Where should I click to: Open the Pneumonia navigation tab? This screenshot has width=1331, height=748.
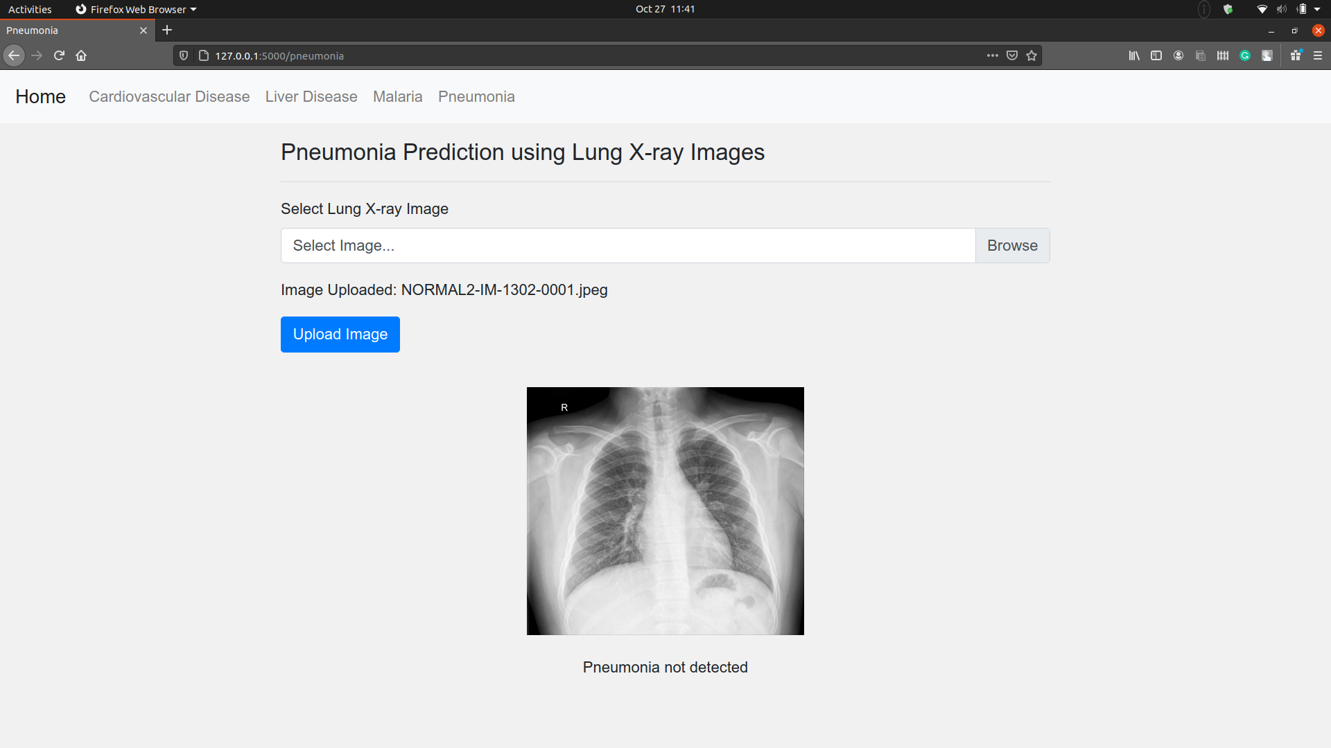[476, 97]
